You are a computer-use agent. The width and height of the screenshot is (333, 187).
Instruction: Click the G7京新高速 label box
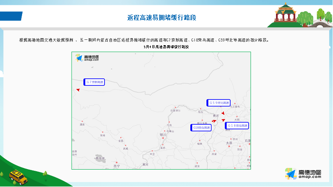94,82
